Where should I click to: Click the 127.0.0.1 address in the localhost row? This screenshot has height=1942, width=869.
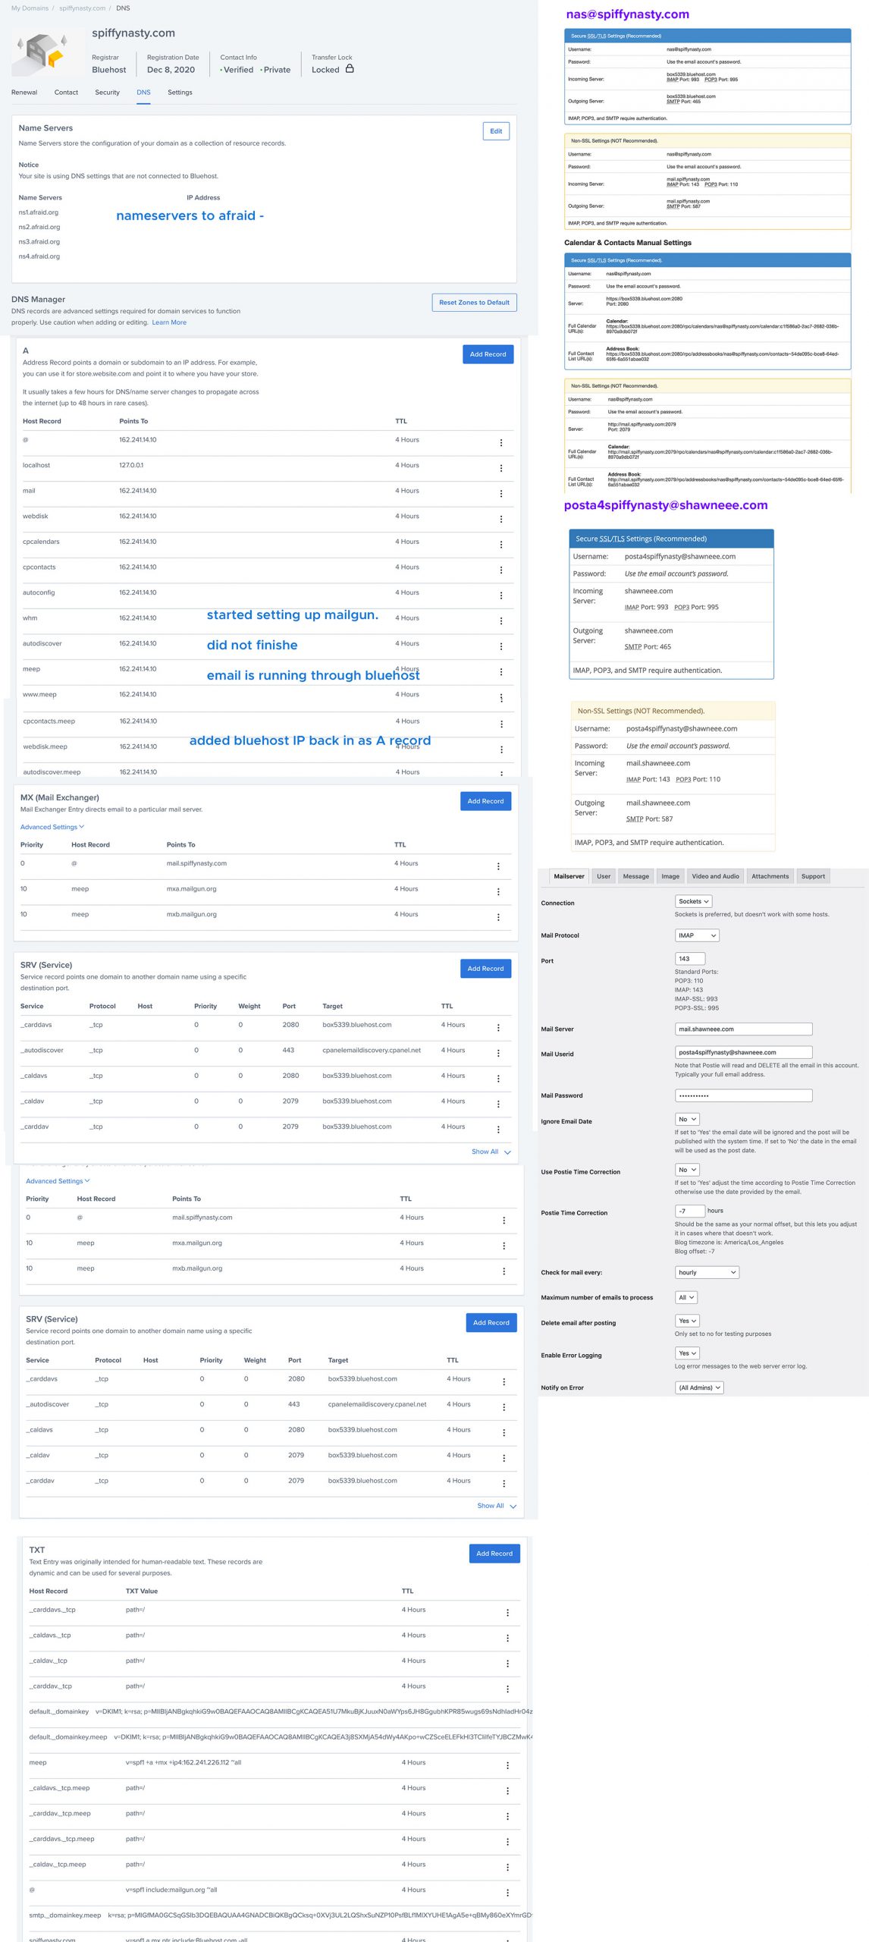tap(131, 465)
